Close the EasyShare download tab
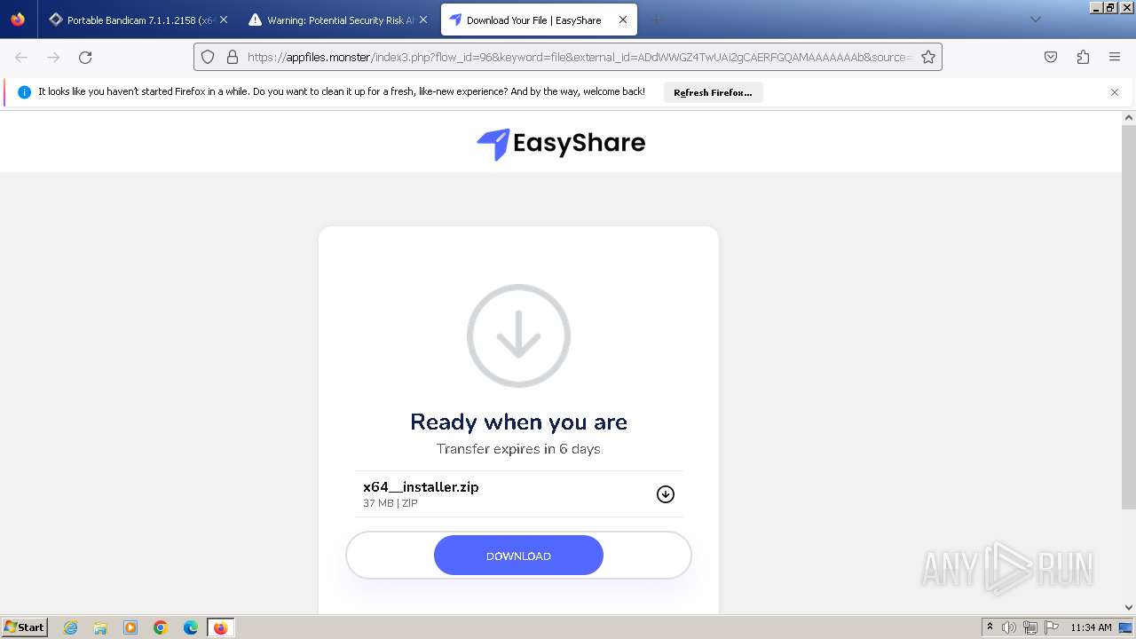The image size is (1136, 639). click(623, 20)
